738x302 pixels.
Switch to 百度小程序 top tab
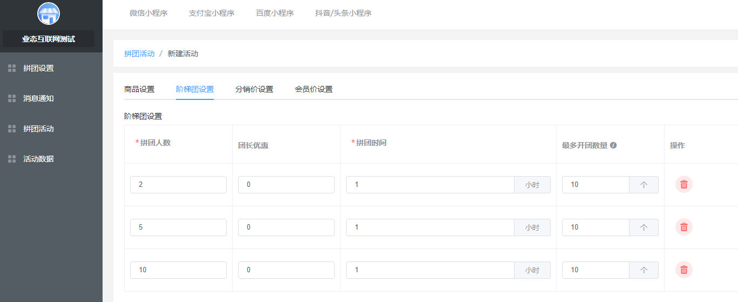coord(275,13)
